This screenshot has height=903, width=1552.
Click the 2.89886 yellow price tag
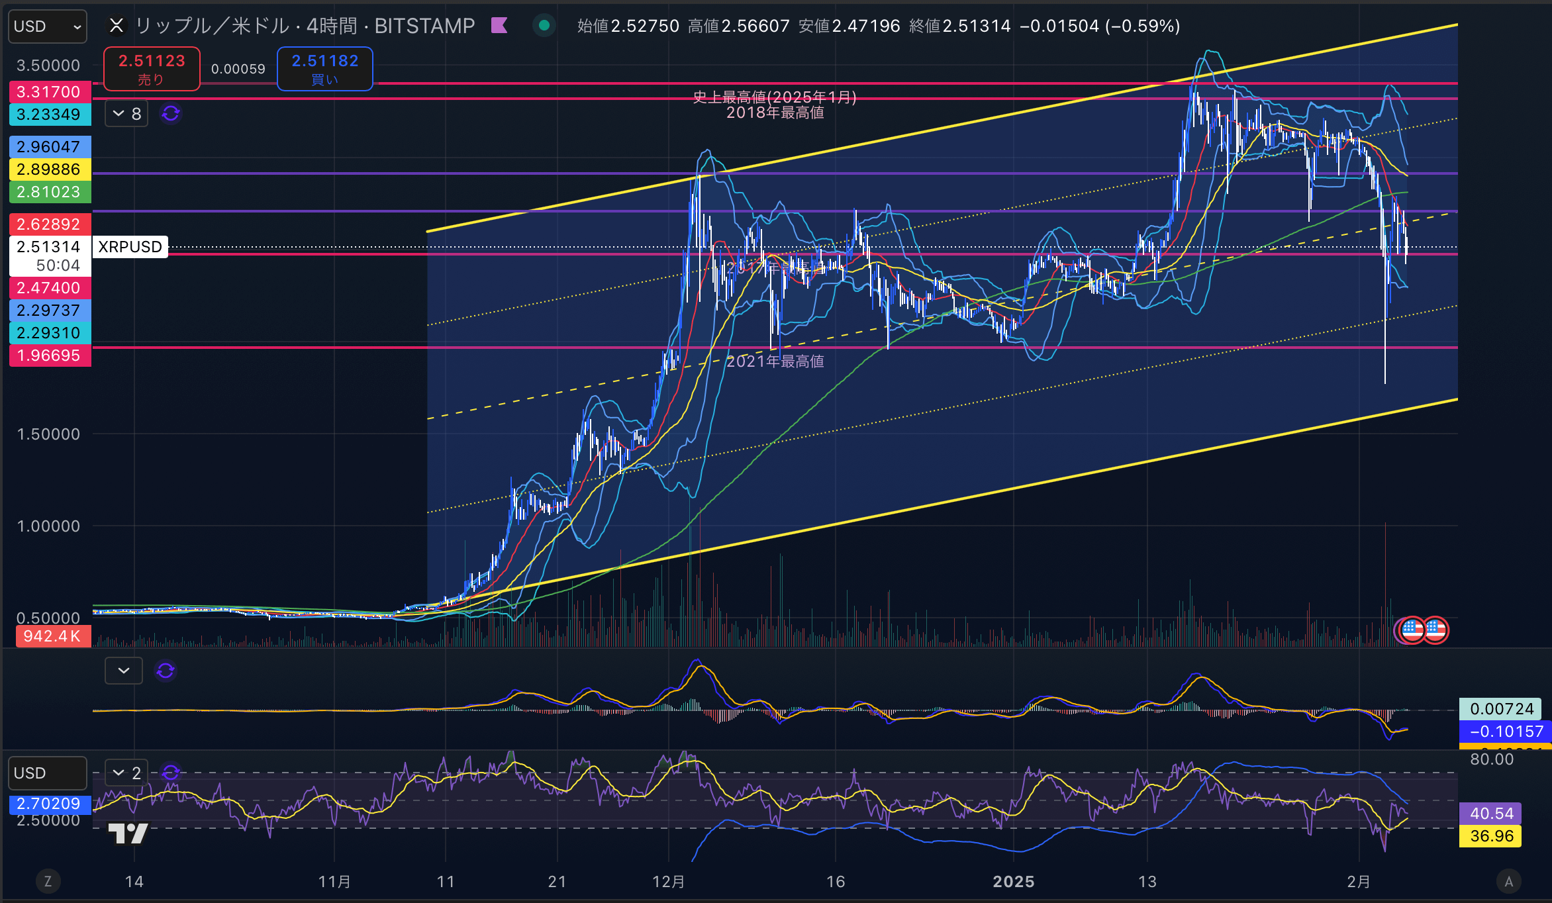50,169
